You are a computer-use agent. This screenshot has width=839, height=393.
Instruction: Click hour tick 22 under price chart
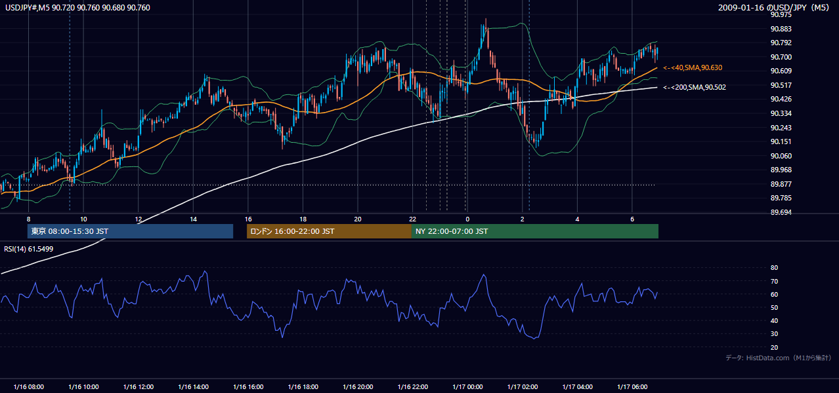pos(412,218)
